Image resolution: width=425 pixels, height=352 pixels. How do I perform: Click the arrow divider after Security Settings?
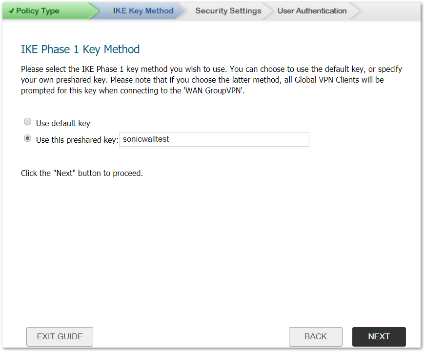coord(267,11)
